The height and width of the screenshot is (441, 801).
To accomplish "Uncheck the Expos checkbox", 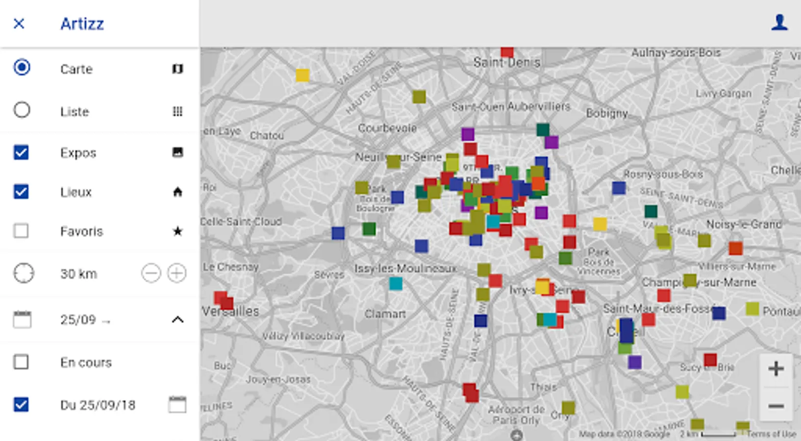I will coord(21,152).
